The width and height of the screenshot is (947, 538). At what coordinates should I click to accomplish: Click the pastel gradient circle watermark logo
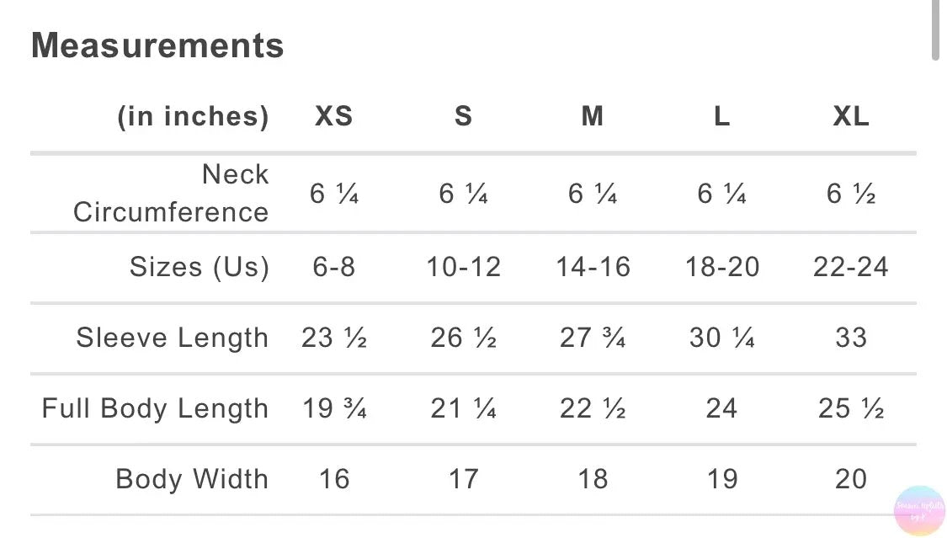[x=918, y=510]
